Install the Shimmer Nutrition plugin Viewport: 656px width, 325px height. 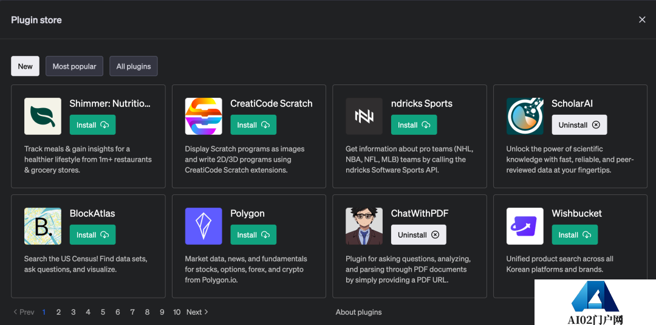pos(92,125)
